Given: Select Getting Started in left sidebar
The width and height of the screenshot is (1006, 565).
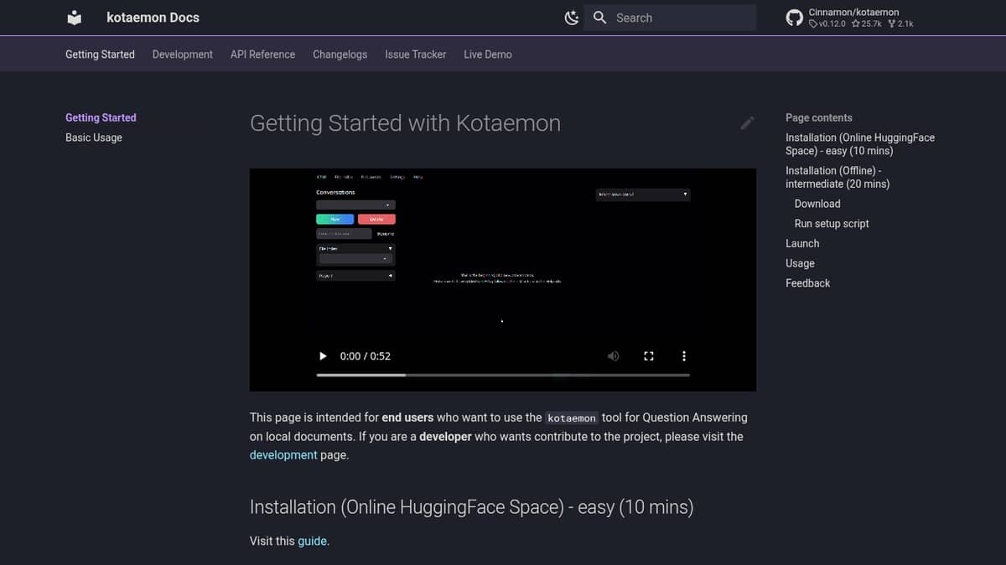Looking at the screenshot, I should point(101,118).
